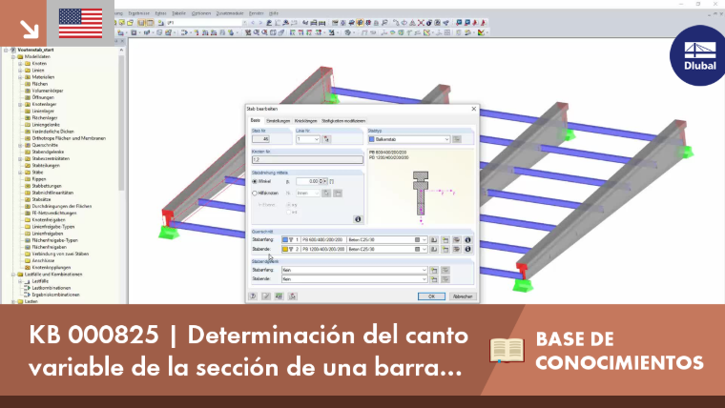This screenshot has width=725, height=408.
Task: Create new hinge for Stabanfang Stabendgelenk
Action: [434, 270]
